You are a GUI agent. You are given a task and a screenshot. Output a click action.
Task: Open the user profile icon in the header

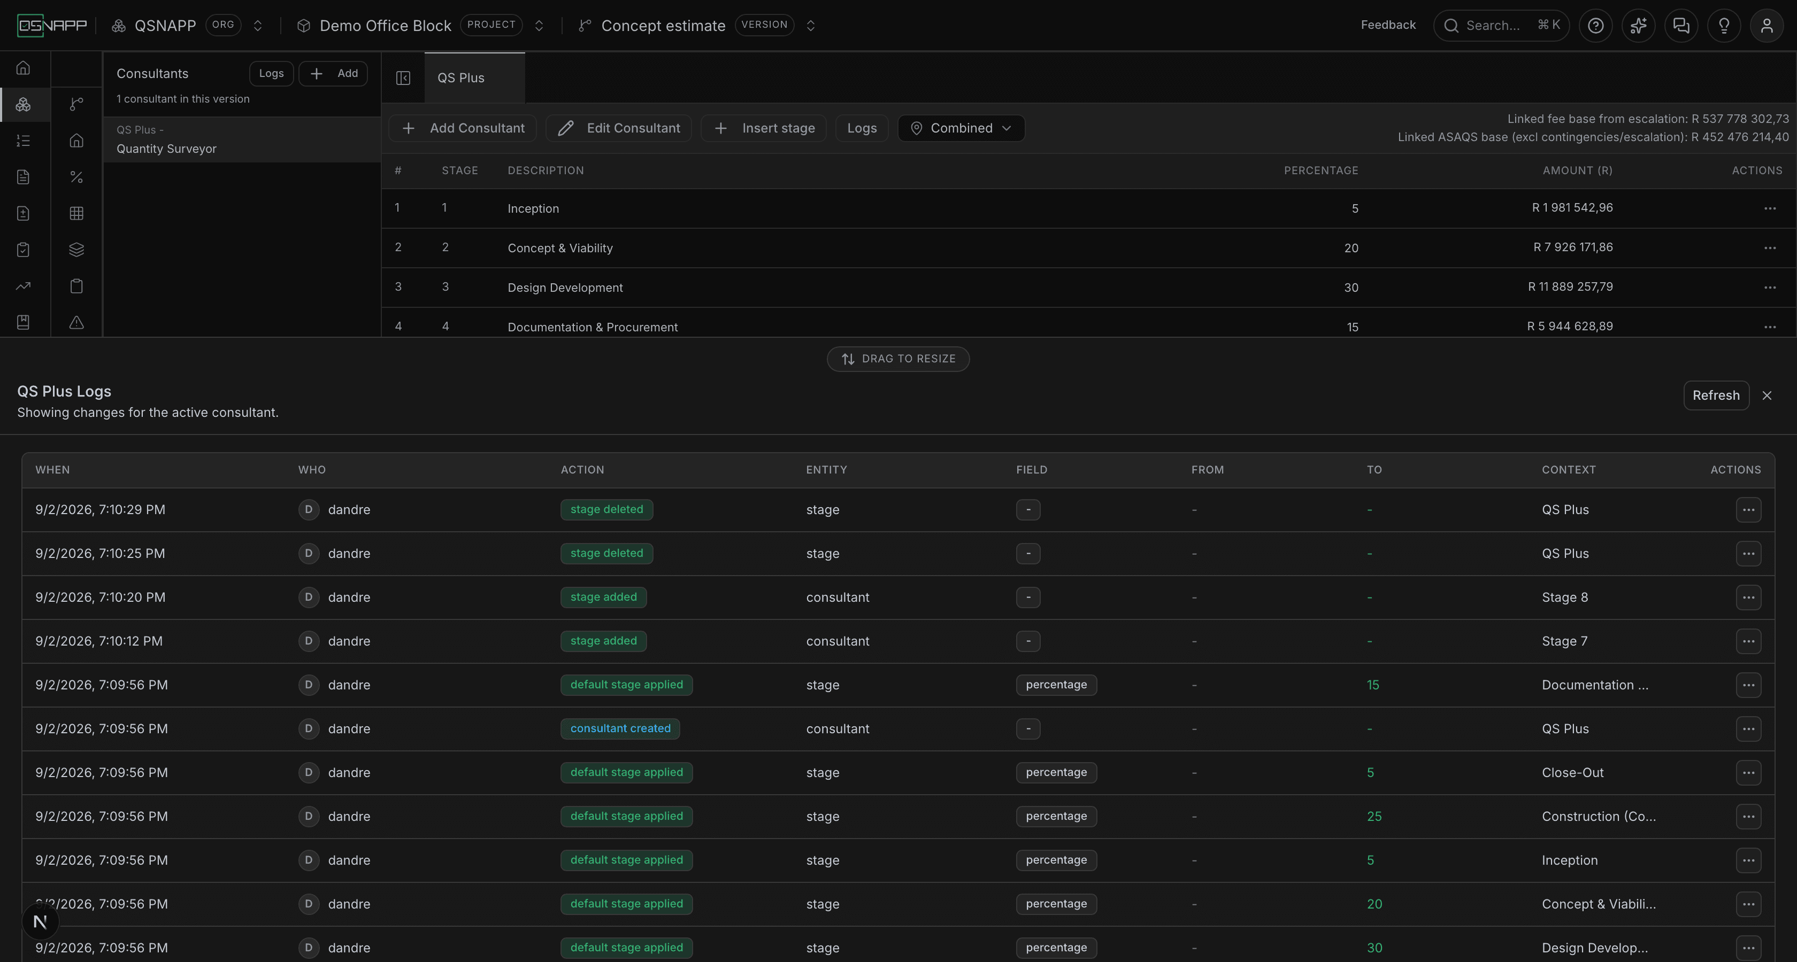pyautogui.click(x=1767, y=26)
